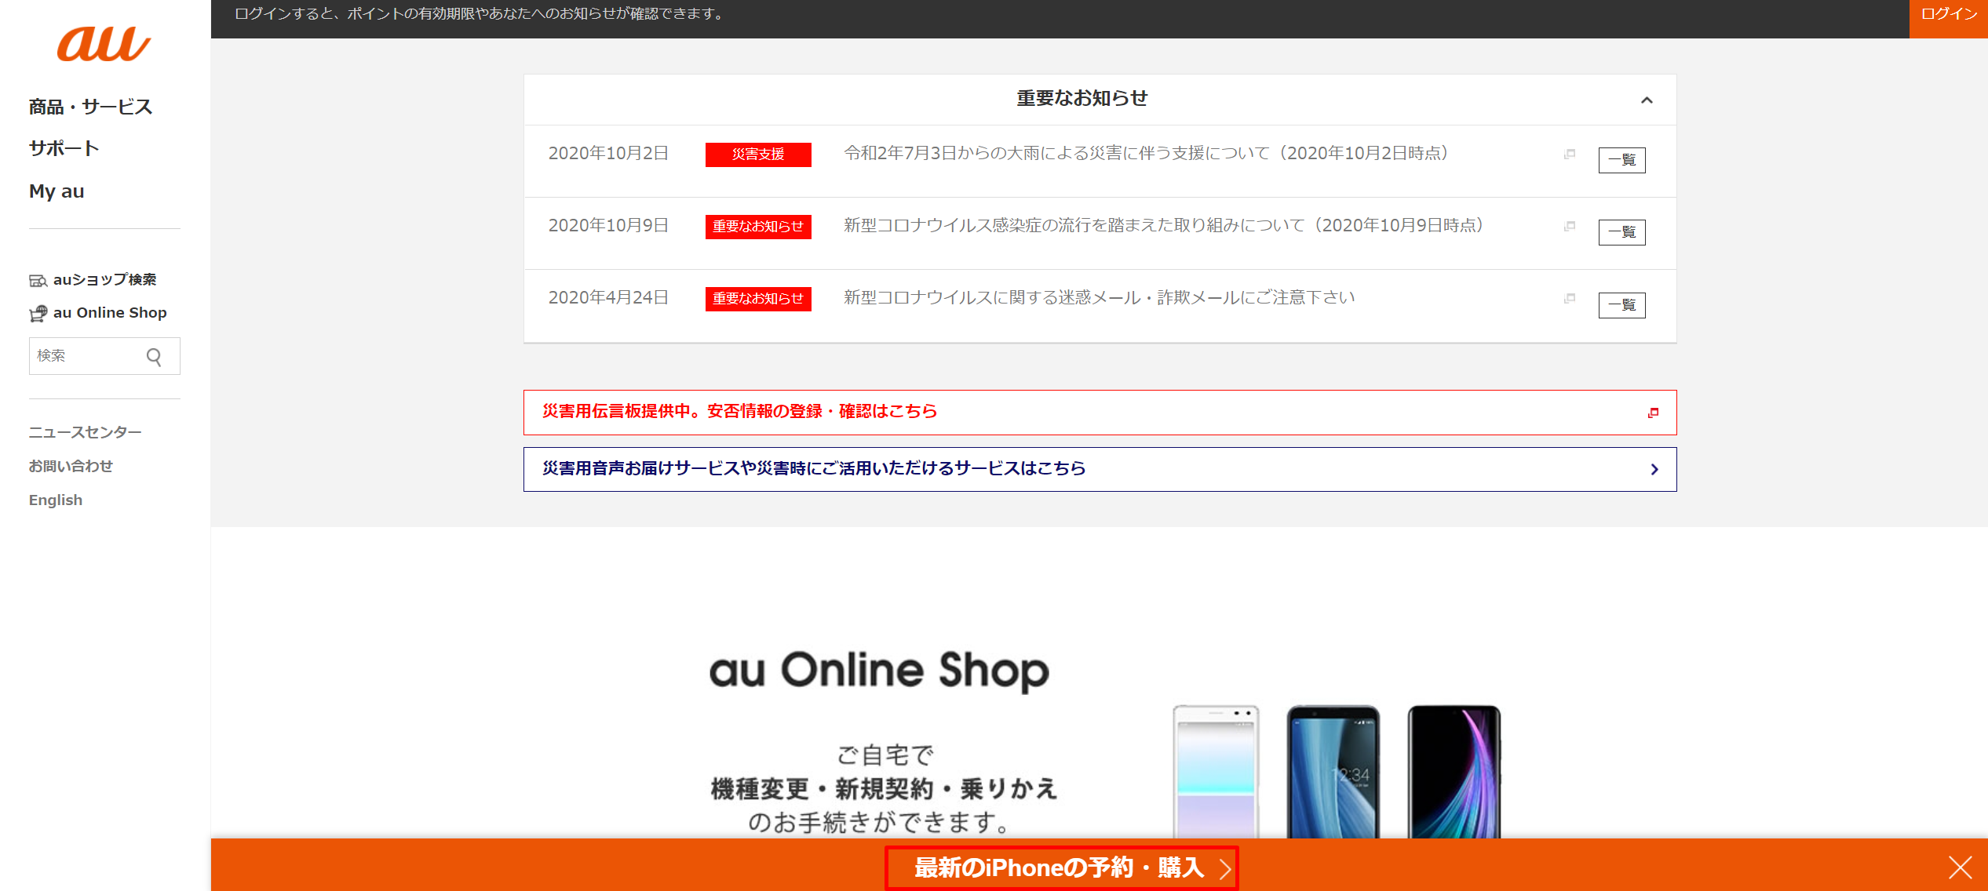Open 災害用伝言板提供中 banner link
Image resolution: width=1988 pixels, height=891 pixels.
tap(1100, 413)
